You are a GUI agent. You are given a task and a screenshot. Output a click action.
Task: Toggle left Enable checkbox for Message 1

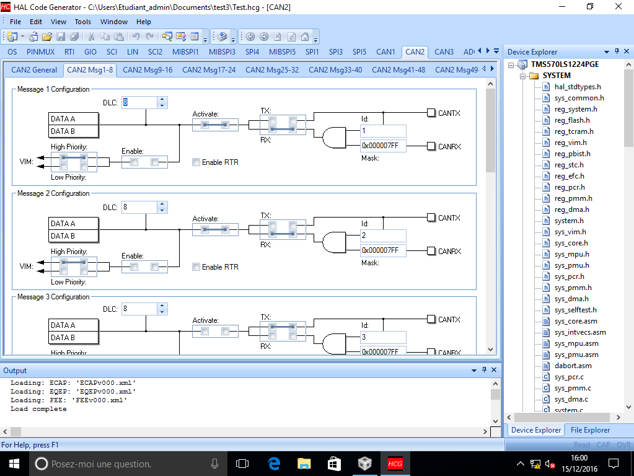coord(134,162)
